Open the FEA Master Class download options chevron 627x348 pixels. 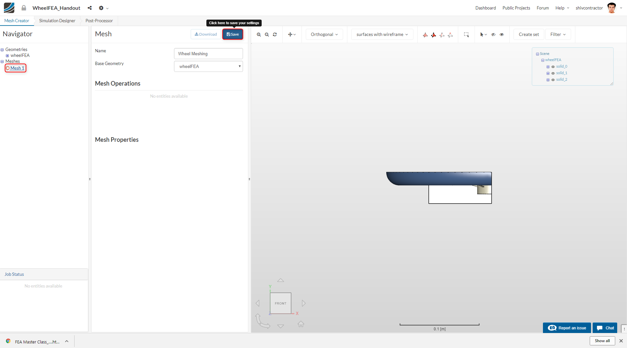[x=67, y=341]
